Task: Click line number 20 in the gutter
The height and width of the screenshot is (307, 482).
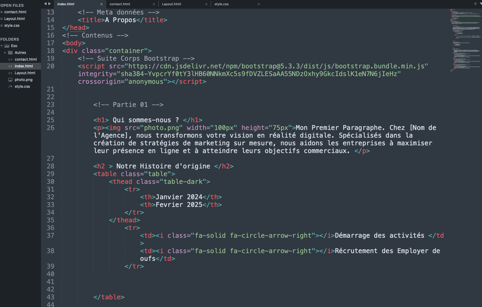Action: pos(51,66)
